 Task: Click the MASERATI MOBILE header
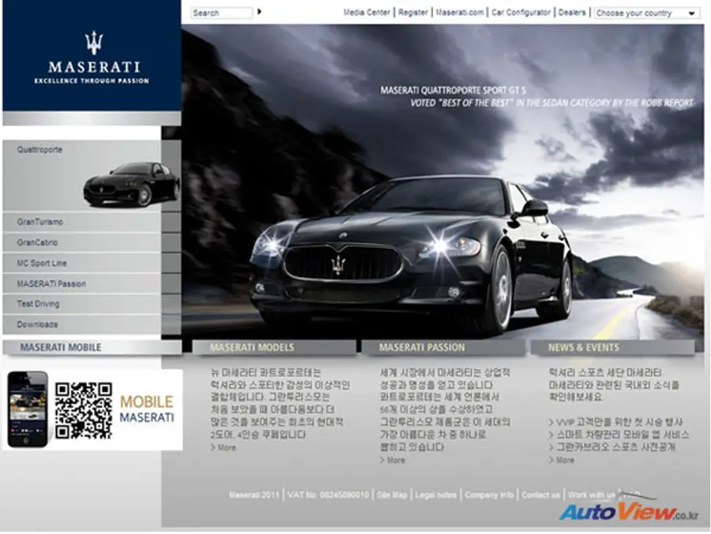pos(92,347)
